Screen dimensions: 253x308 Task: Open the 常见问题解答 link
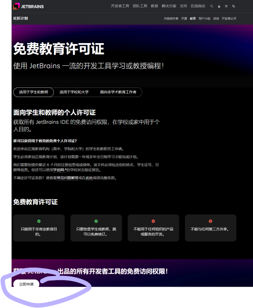click(x=67, y=178)
